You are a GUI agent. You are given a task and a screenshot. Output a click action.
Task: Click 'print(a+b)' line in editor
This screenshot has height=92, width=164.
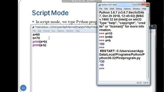pos(40,42)
